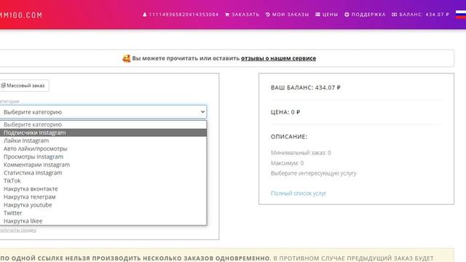Viewport: 466px width, 262px height.
Task: Click the ЦЕНА: 0 ₽ text
Action: click(285, 112)
